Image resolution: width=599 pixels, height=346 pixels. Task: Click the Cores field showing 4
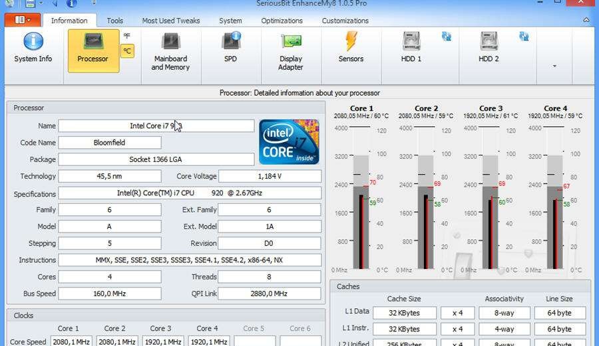tap(110, 277)
